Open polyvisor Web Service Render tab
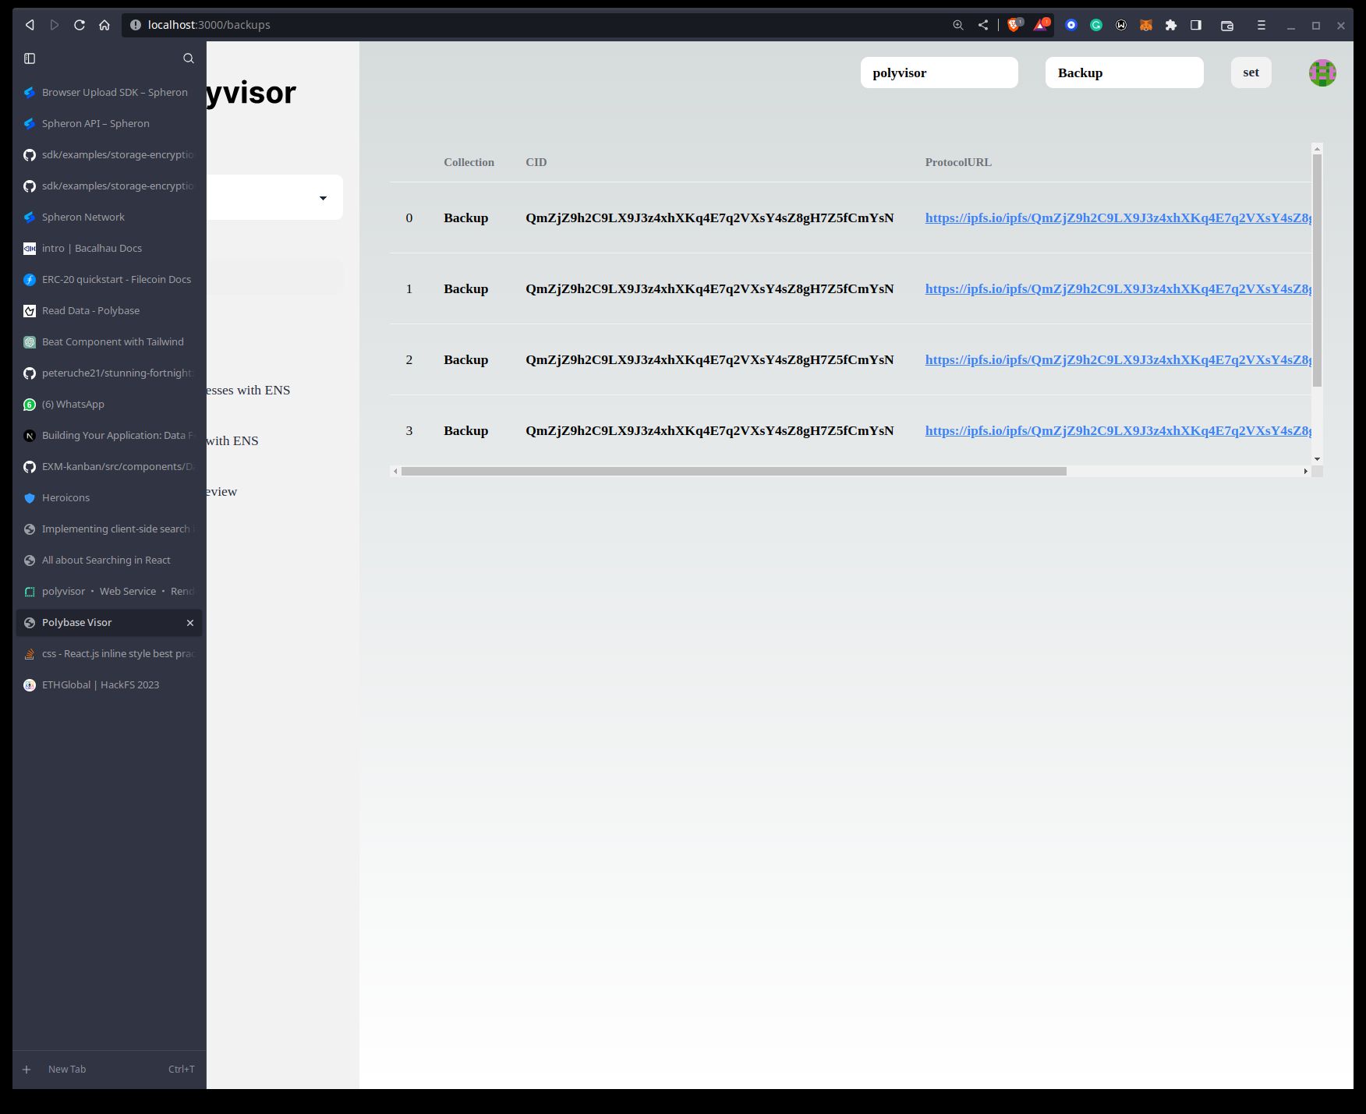Image resolution: width=1366 pixels, height=1114 pixels. (x=109, y=591)
